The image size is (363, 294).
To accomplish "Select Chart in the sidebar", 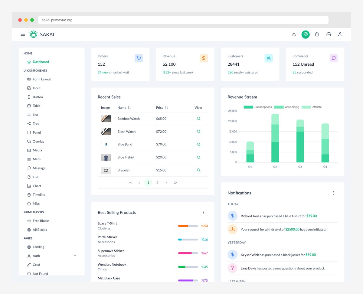I will tap(37, 186).
